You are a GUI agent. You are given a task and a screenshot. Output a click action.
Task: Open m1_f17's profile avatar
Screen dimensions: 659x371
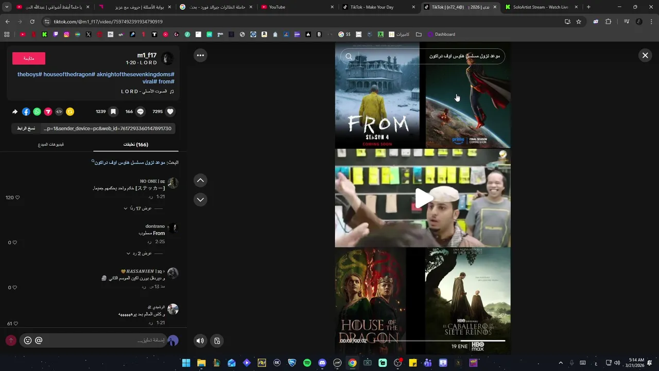pos(167,58)
